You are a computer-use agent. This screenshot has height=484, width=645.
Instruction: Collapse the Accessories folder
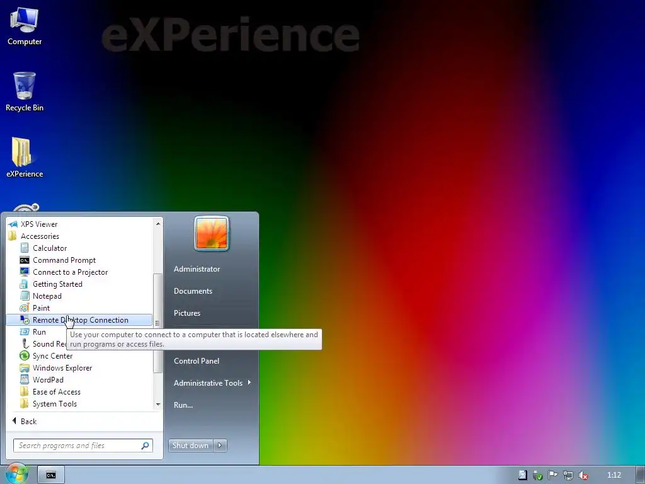40,236
